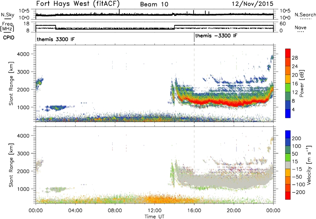Image resolution: width=316 pixels, height=219 pixels.
Task: Click the 'Power [dB]' color bar label
Action: [x=301, y=83]
